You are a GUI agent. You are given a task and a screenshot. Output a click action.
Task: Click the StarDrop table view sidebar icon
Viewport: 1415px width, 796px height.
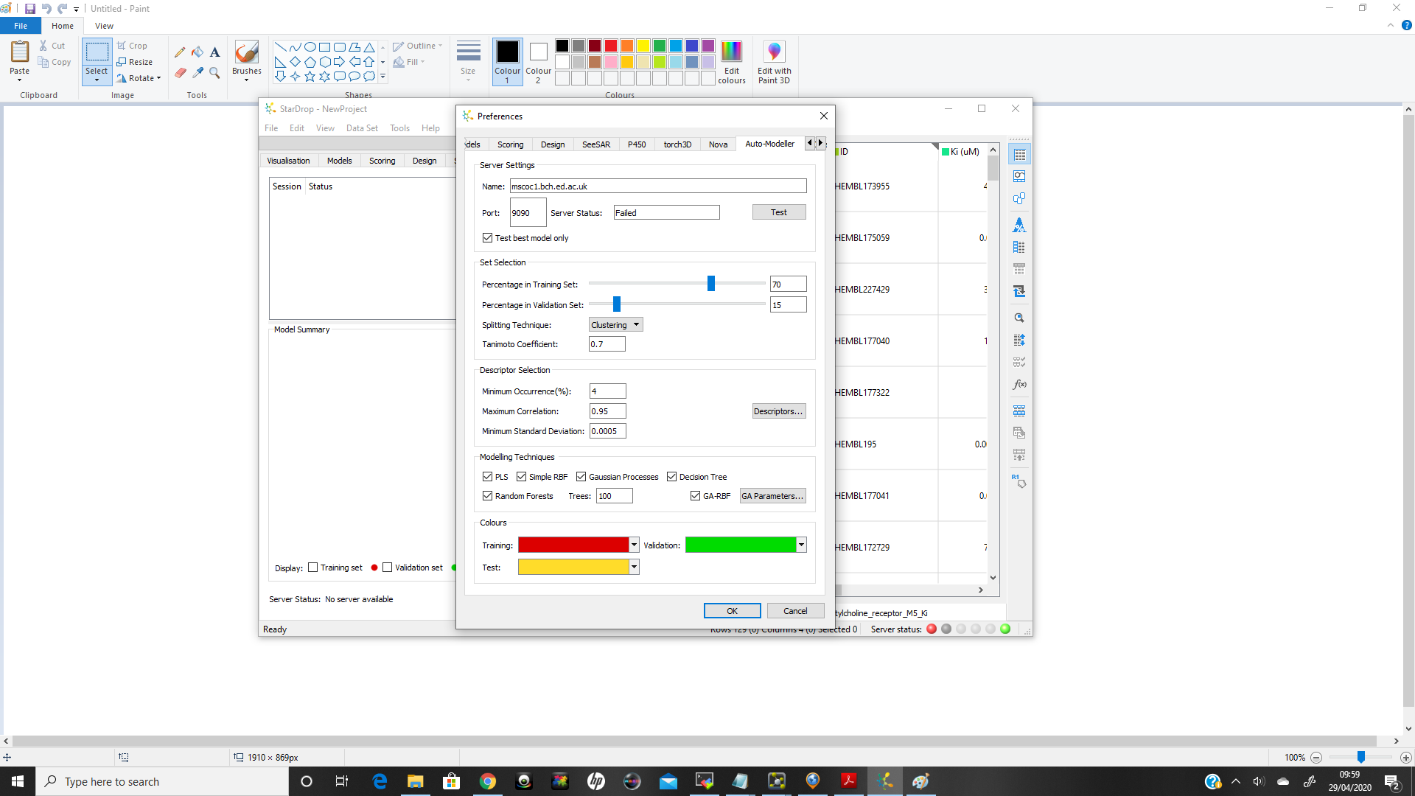pos(1019,155)
